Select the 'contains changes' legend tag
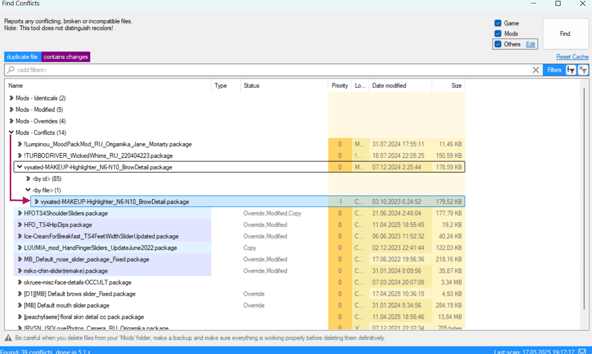The height and width of the screenshot is (354, 592). (x=66, y=57)
